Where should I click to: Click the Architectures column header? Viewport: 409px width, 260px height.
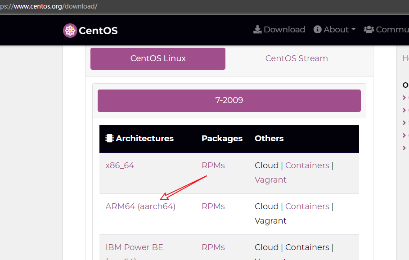139,138
